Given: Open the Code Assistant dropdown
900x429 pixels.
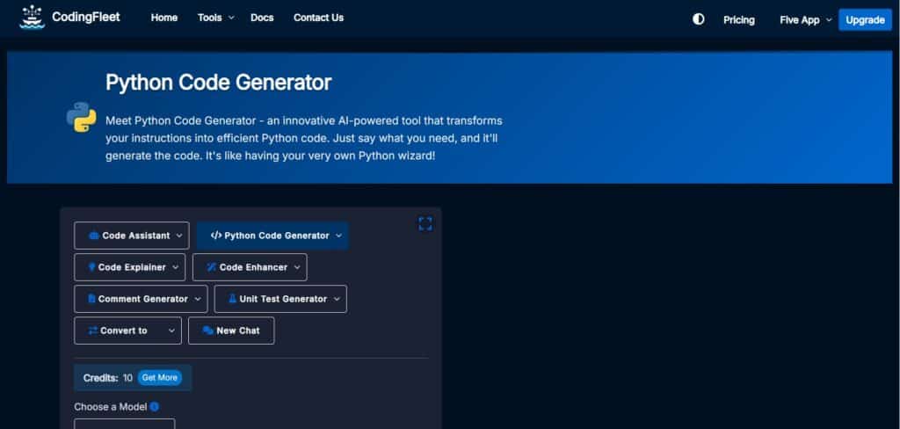Looking at the screenshot, I should click(132, 236).
